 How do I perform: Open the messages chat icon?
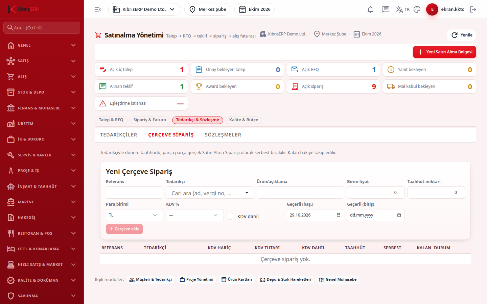tap(386, 9)
